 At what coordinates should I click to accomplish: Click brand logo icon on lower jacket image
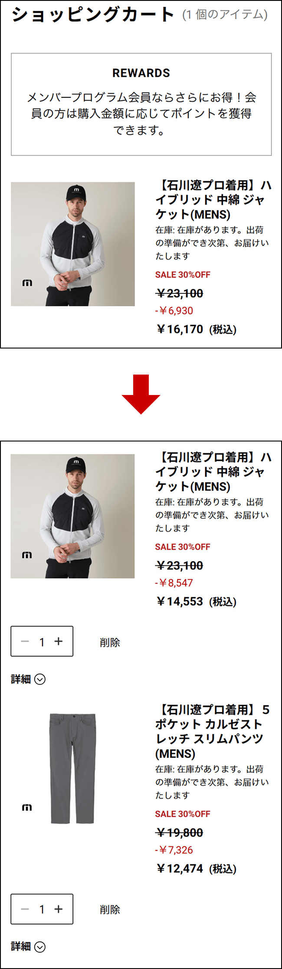point(27,555)
